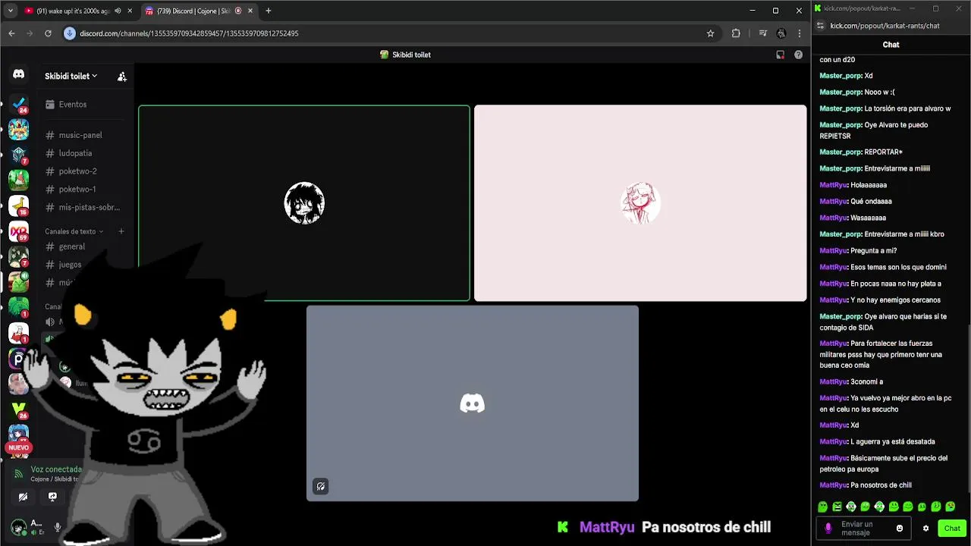This screenshot has height=546, width=971.
Task: Open the browser extensions puzzle icon
Action: [736, 33]
